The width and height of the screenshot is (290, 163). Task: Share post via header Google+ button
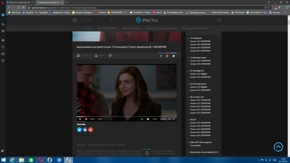pos(167,56)
